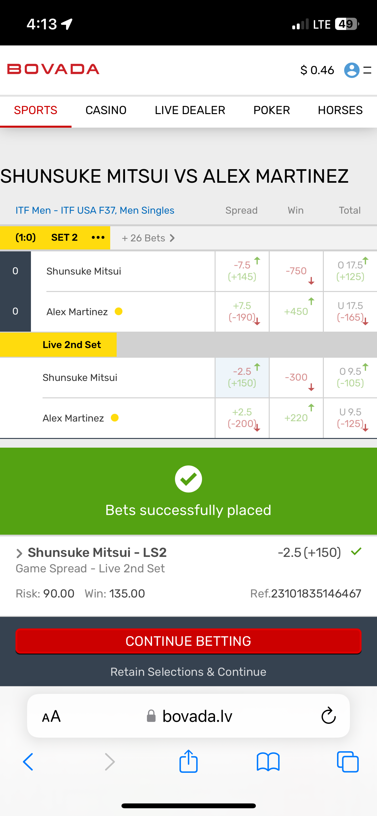Open the three-dots set score options
The image size is (377, 816).
(98, 238)
